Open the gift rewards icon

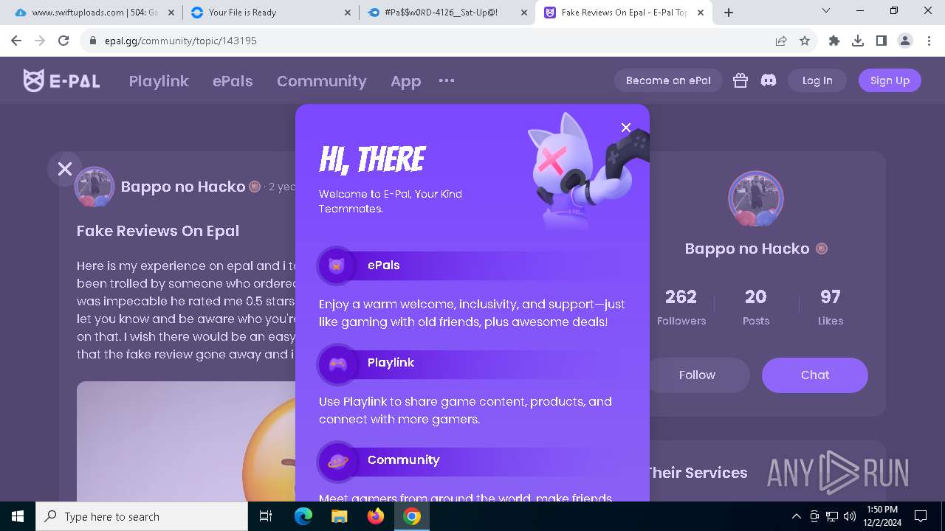[740, 80]
